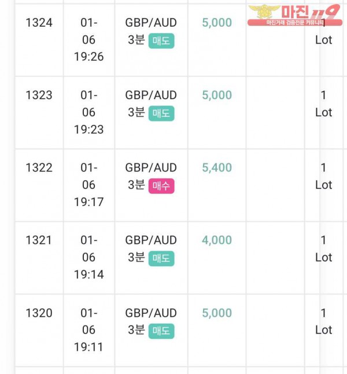
Task: Select order number 1322
Action: [39, 168]
